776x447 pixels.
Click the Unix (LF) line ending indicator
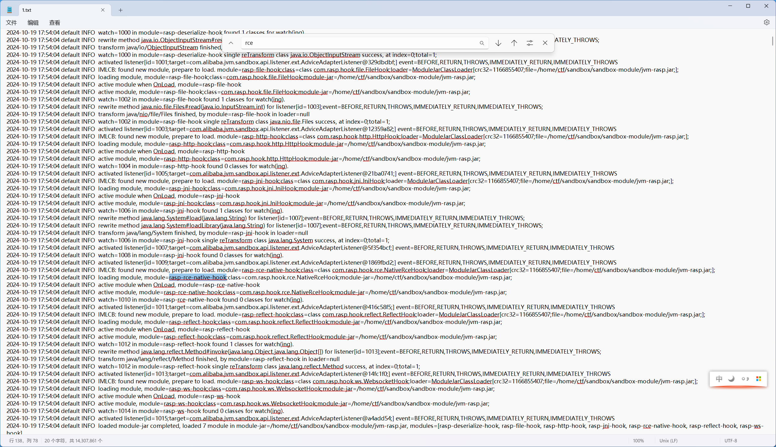668,441
